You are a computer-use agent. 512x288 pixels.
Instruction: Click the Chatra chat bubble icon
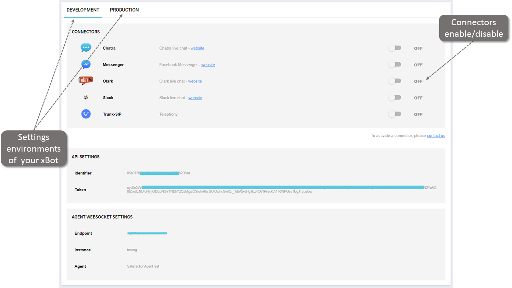pos(86,48)
